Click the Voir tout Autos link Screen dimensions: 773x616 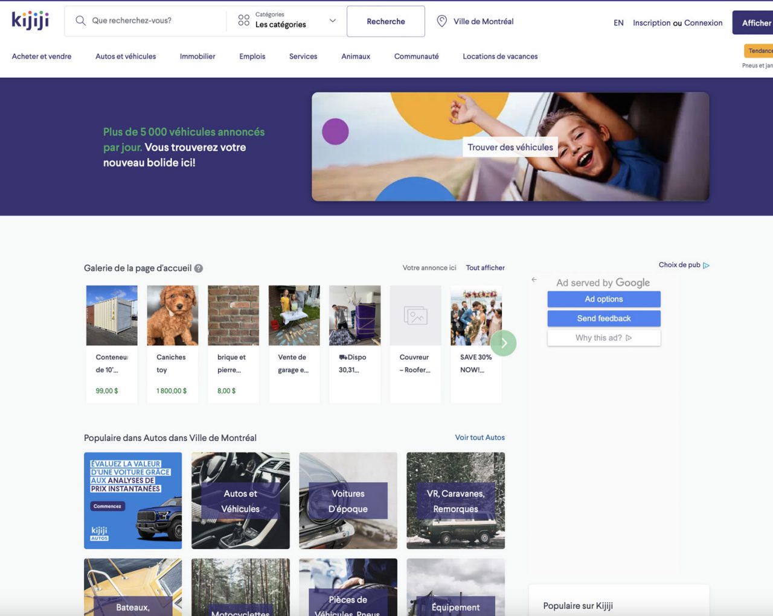(x=480, y=437)
